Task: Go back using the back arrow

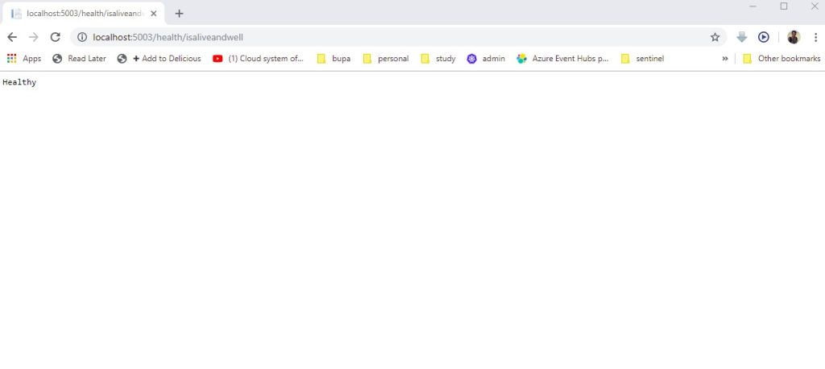Action: pos(11,37)
